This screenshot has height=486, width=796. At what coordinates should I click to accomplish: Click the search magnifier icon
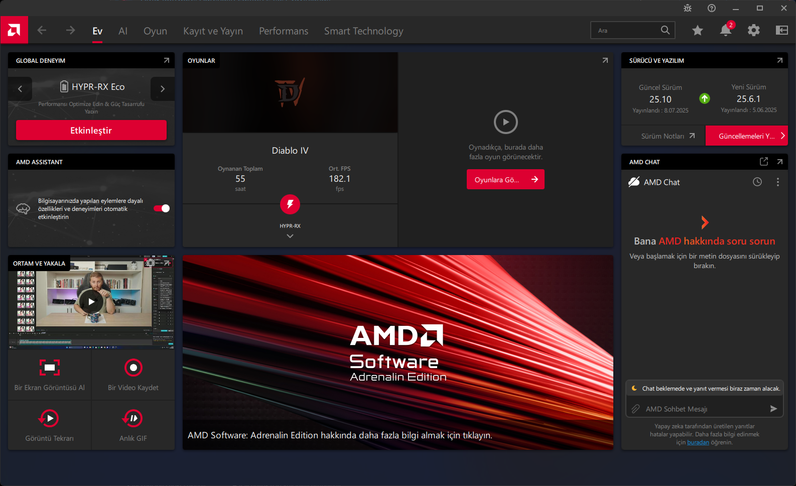tap(665, 30)
